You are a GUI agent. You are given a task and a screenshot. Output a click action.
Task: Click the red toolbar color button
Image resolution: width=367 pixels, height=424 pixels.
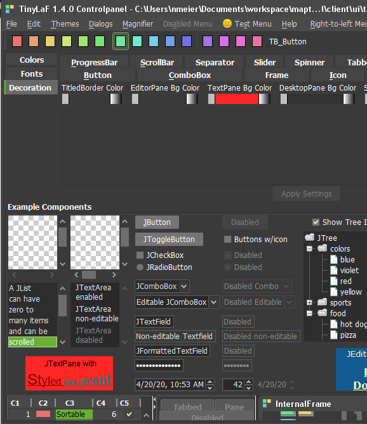pos(17,41)
